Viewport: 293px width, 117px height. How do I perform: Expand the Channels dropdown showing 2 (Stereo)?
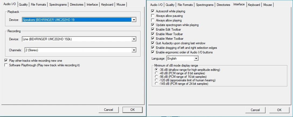134,50
